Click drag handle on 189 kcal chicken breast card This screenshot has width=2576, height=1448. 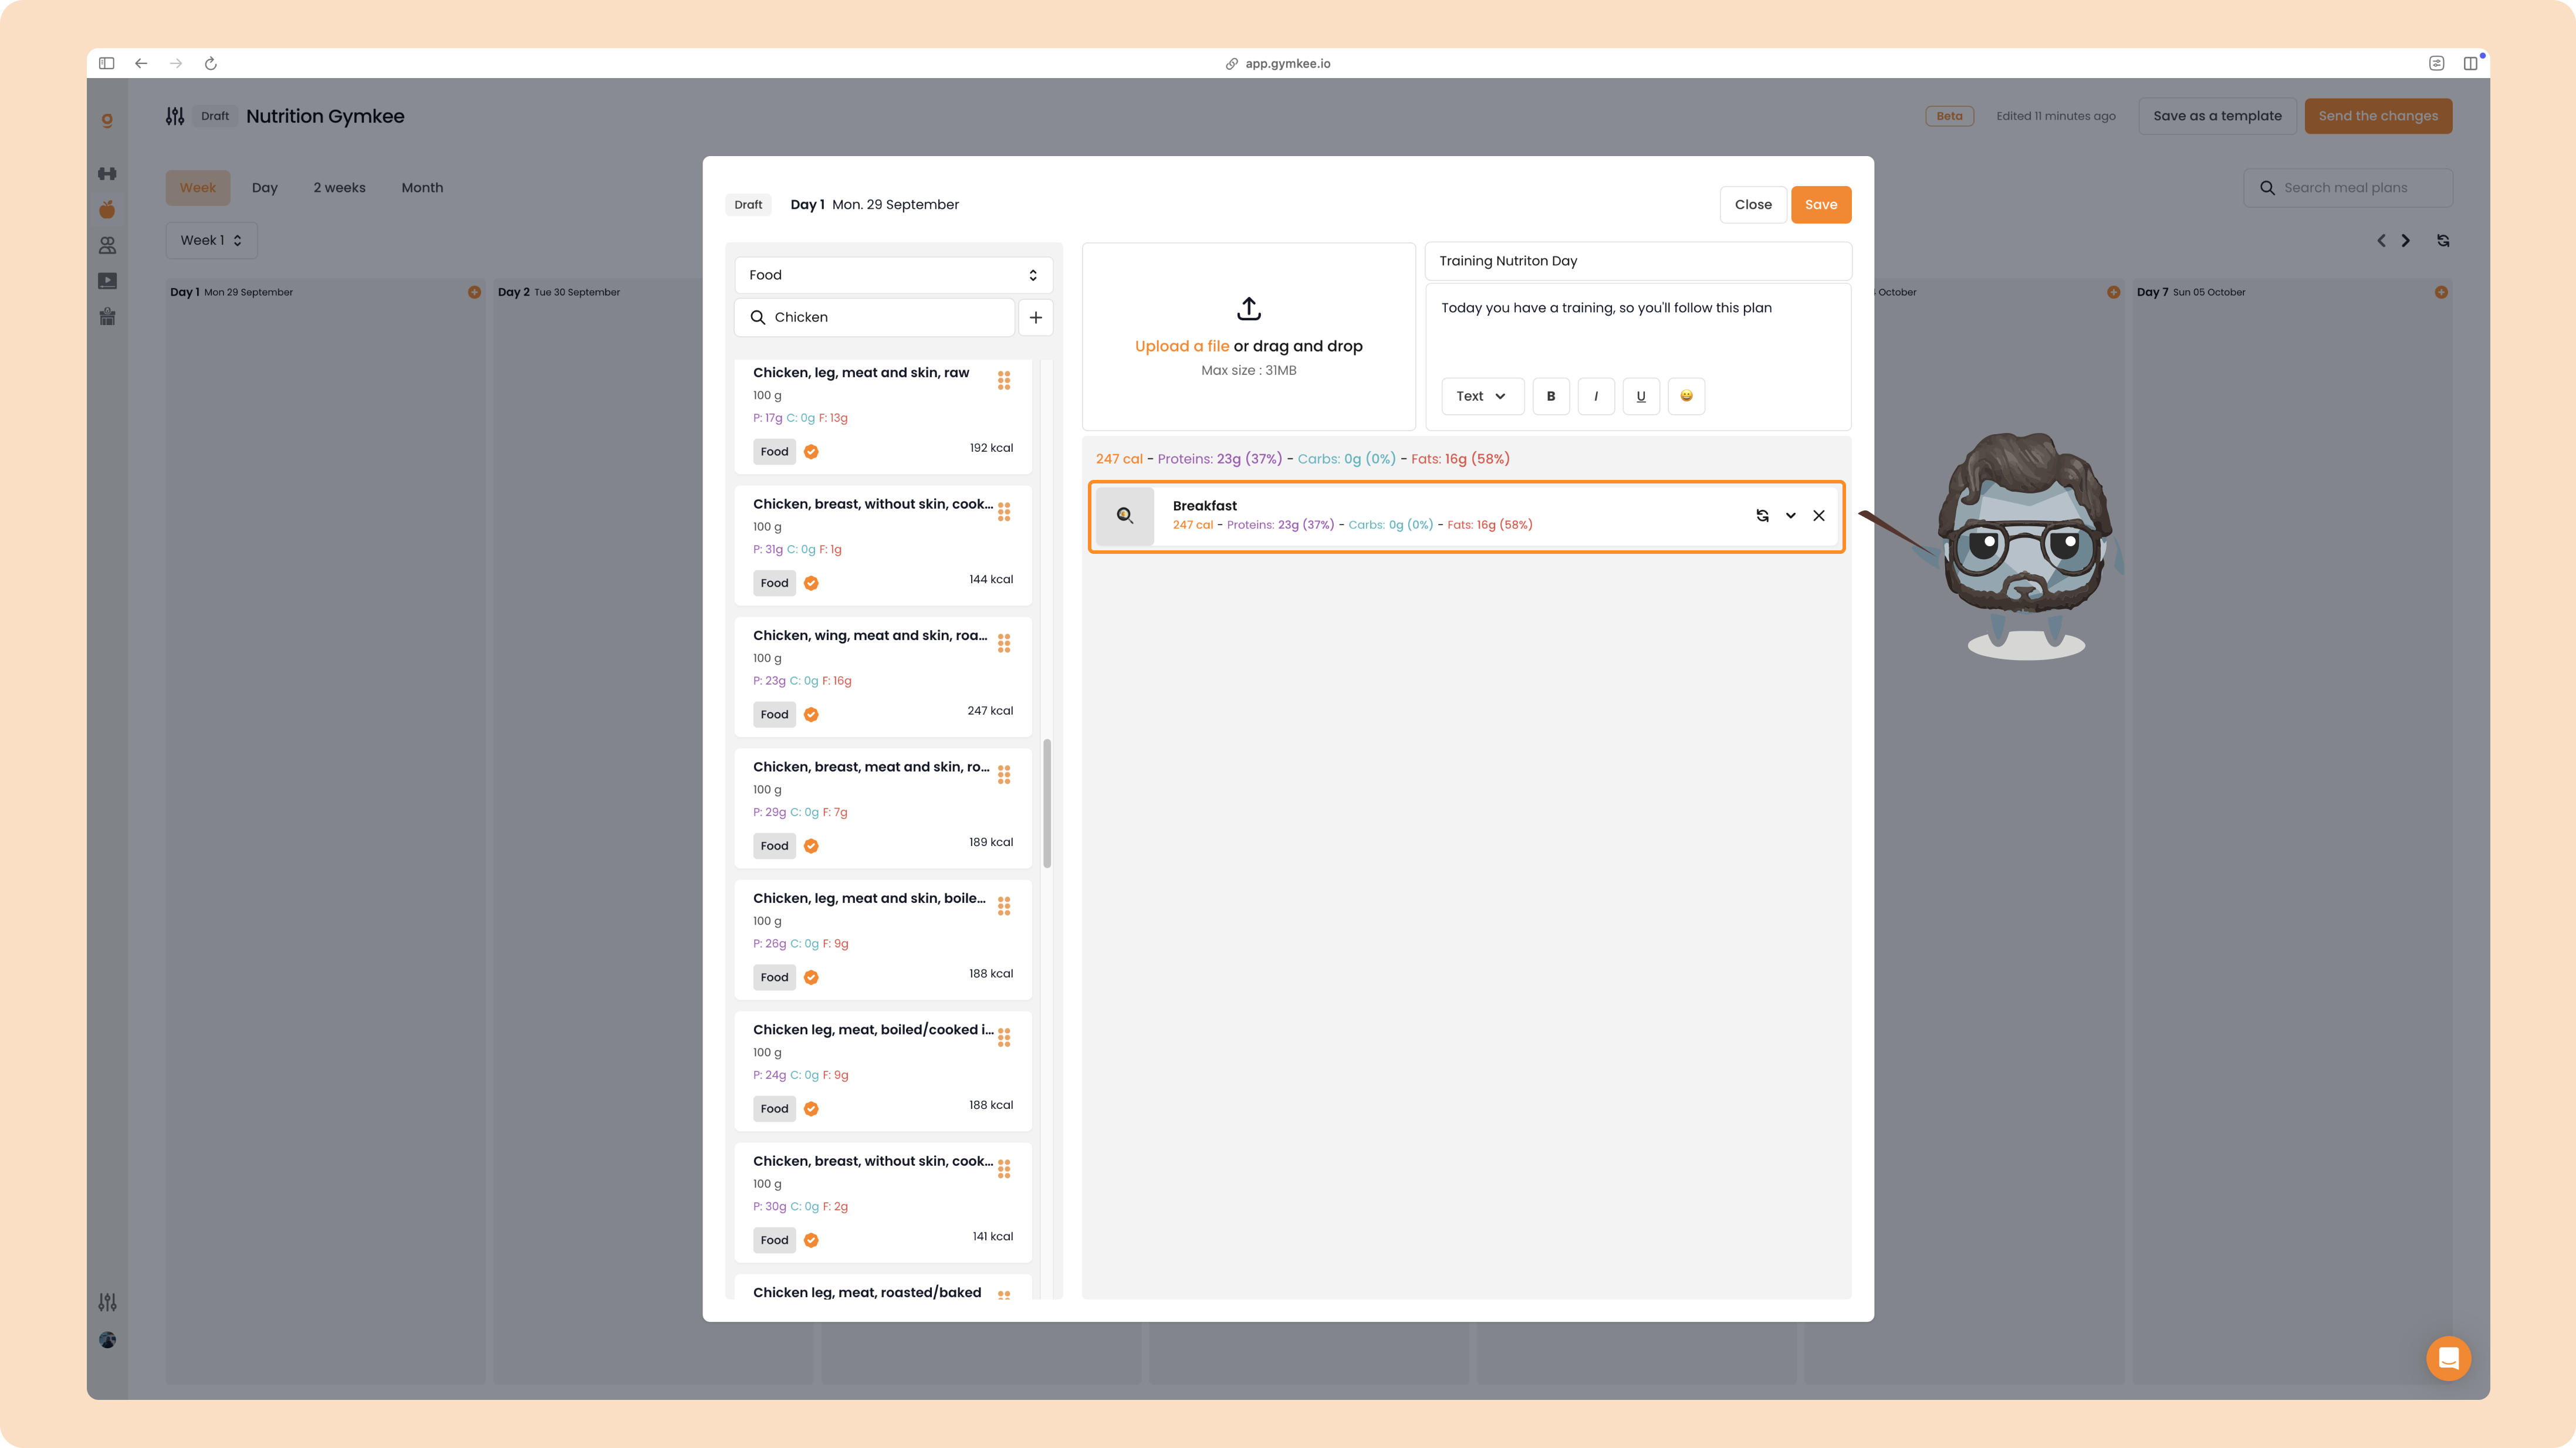coord(1004,774)
